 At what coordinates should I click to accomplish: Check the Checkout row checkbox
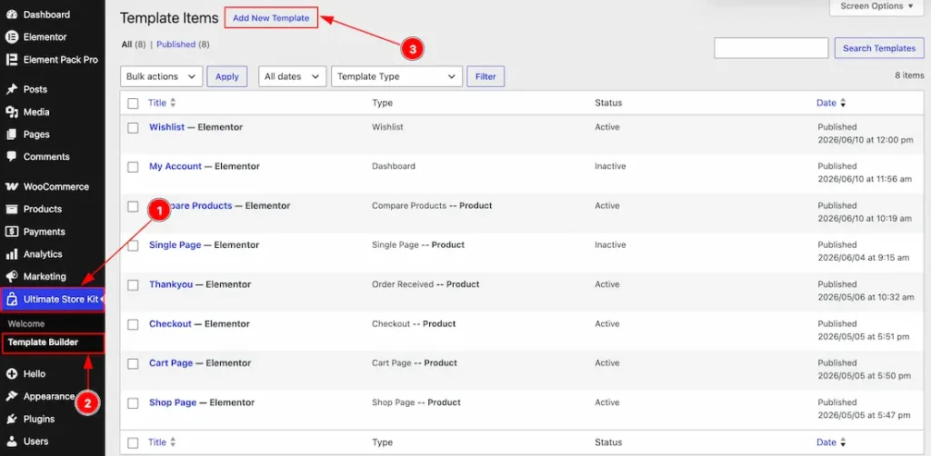133,324
